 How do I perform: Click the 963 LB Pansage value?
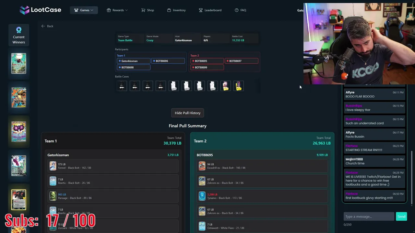62,194
